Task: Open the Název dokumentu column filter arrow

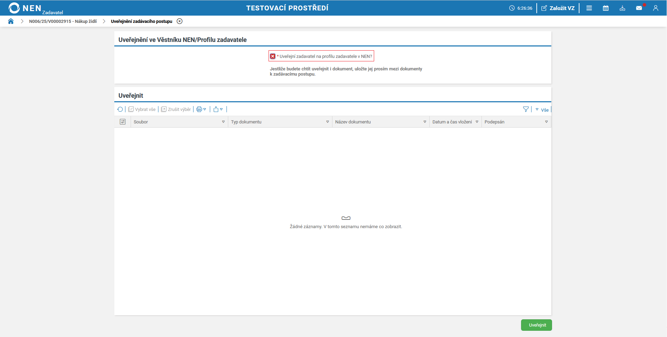Action: 425,122
